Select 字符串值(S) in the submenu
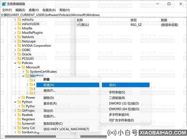Screen dimensions: 187x139 tap(126, 92)
